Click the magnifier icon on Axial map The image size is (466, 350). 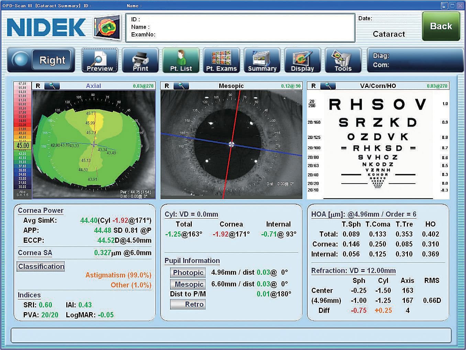click(x=52, y=86)
